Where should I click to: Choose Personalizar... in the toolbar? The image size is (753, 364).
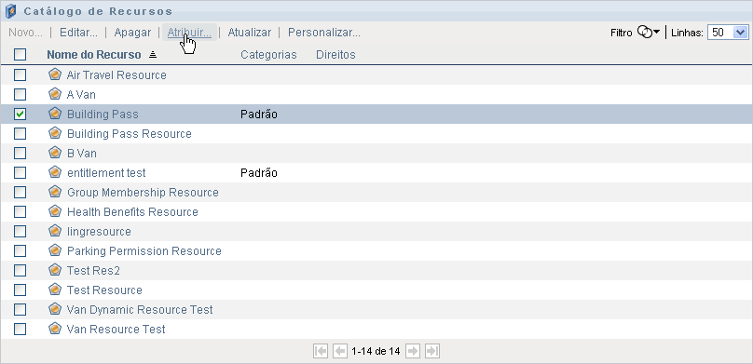point(324,33)
